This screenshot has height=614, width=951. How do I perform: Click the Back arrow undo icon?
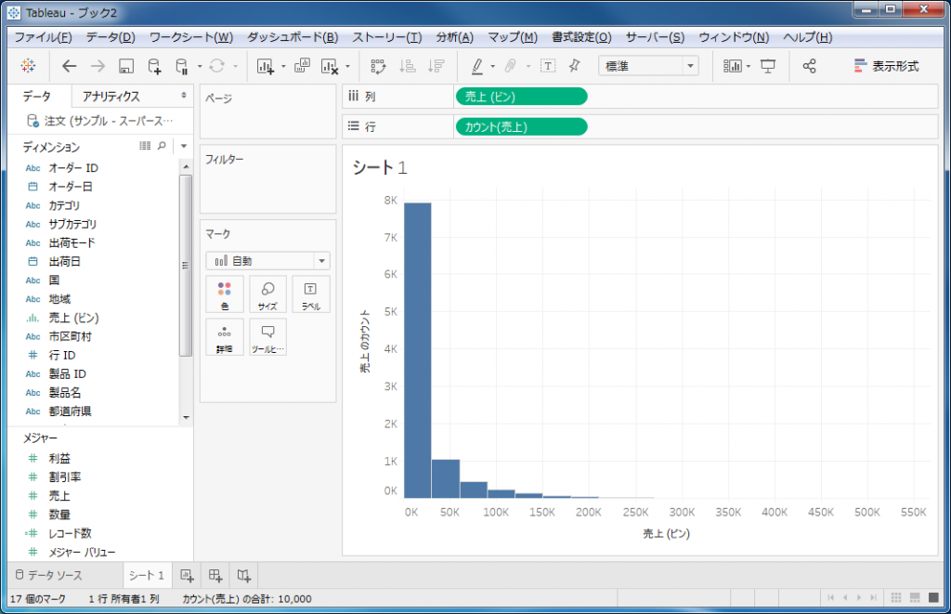tap(70, 66)
